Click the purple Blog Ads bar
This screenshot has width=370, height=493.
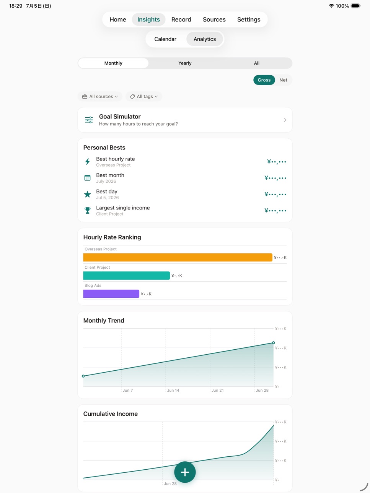111,294
